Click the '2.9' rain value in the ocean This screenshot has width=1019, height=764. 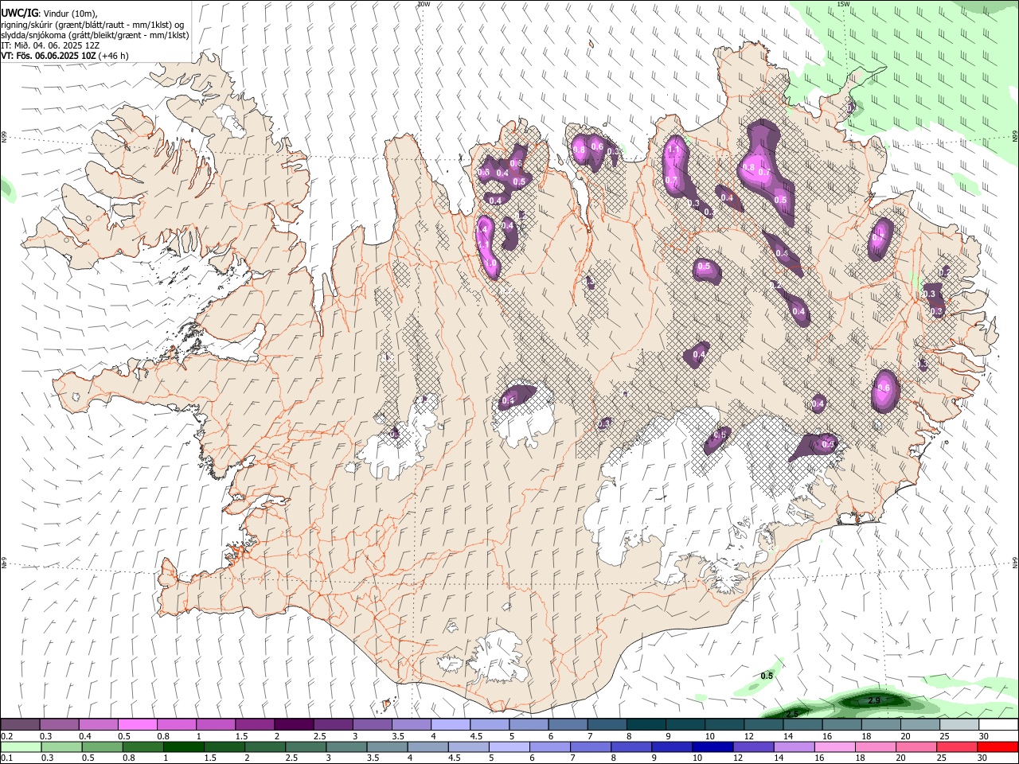click(874, 700)
